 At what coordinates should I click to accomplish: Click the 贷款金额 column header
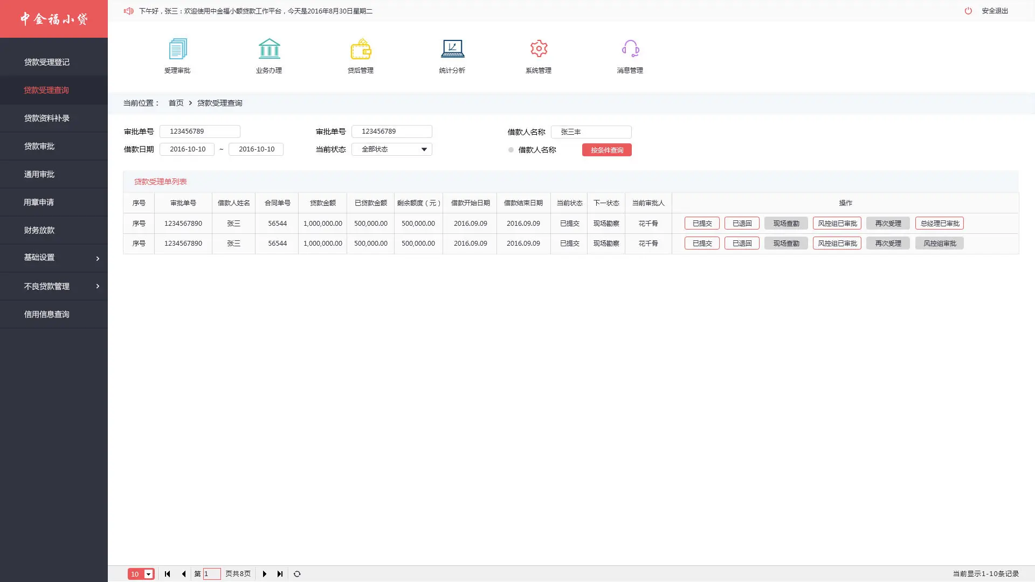tap(323, 203)
